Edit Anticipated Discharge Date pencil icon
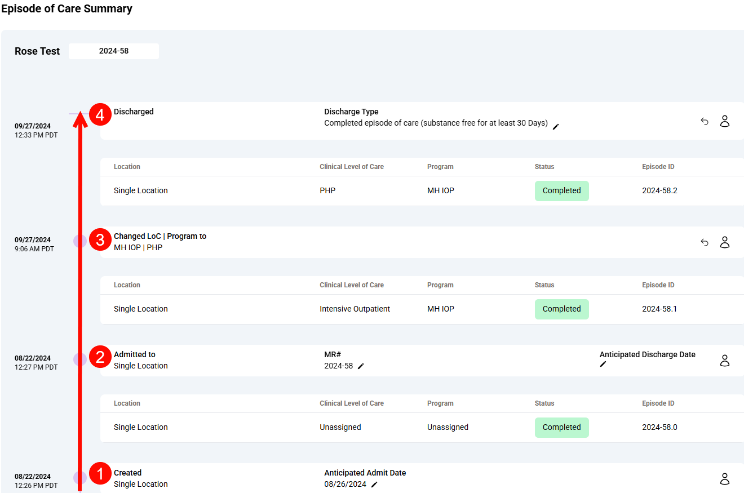 pos(603,365)
